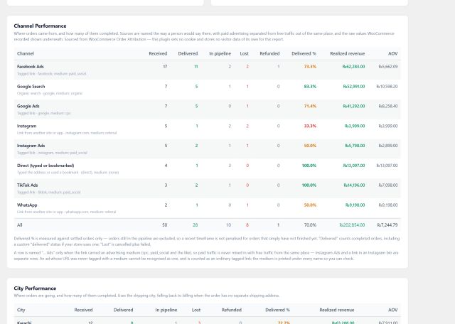This screenshot has width=455, height=324.
Task: Click Refunded header in Channel Performance table
Action: pyautogui.click(x=269, y=53)
